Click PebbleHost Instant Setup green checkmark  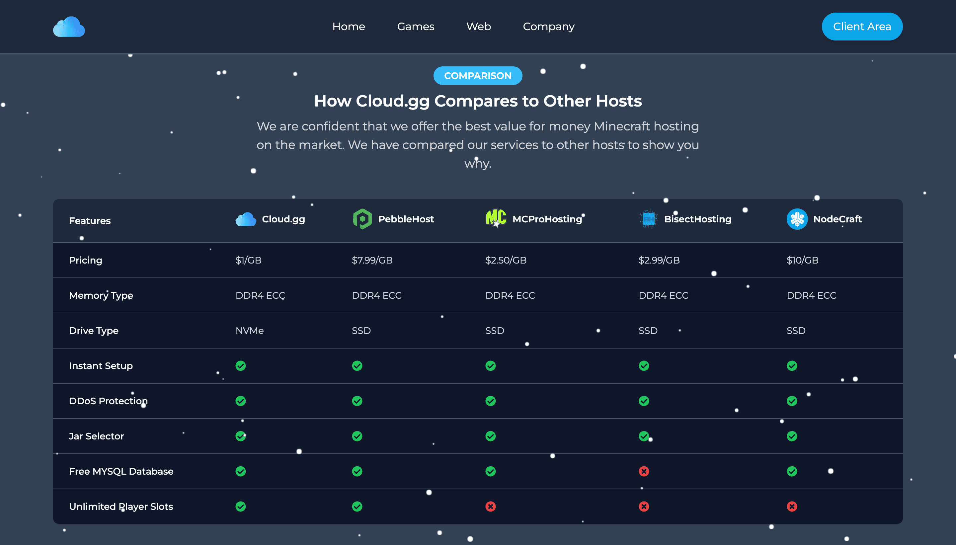point(357,366)
